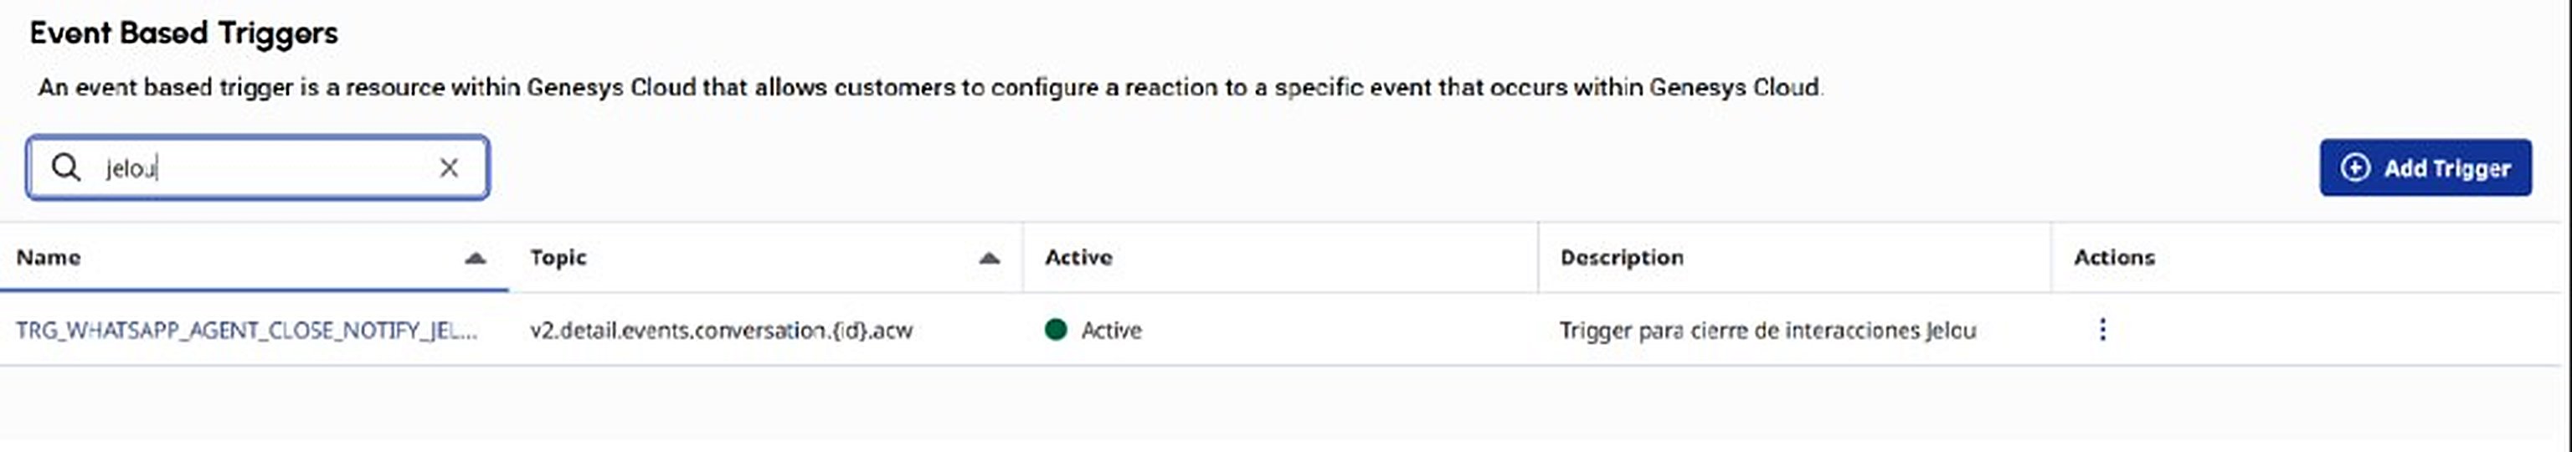The image size is (2572, 452).
Task: Click the green Active status dot
Action: (1056, 329)
